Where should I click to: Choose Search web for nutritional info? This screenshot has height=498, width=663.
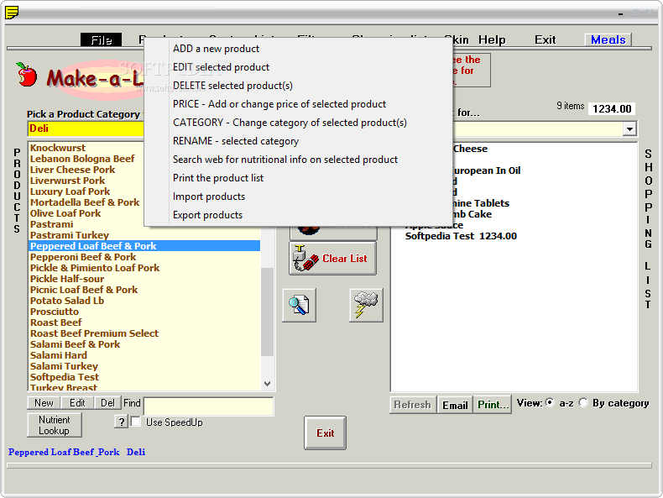click(285, 160)
